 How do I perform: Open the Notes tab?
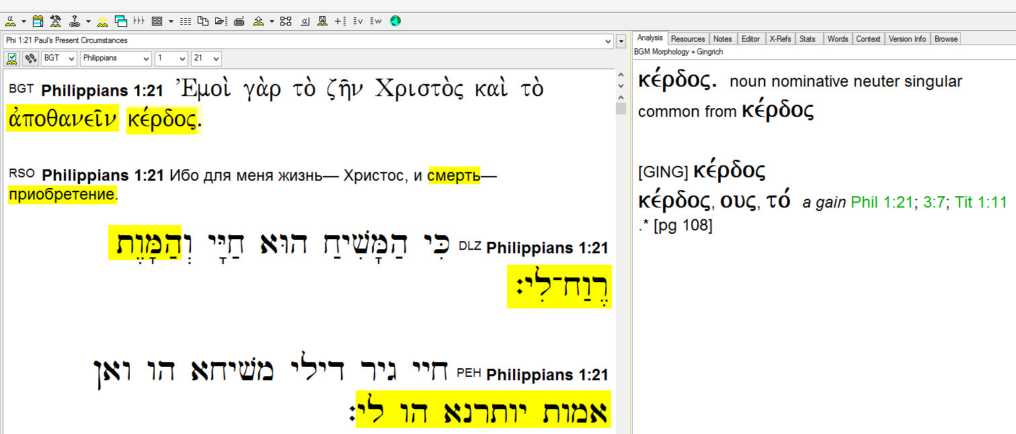pyautogui.click(x=723, y=39)
